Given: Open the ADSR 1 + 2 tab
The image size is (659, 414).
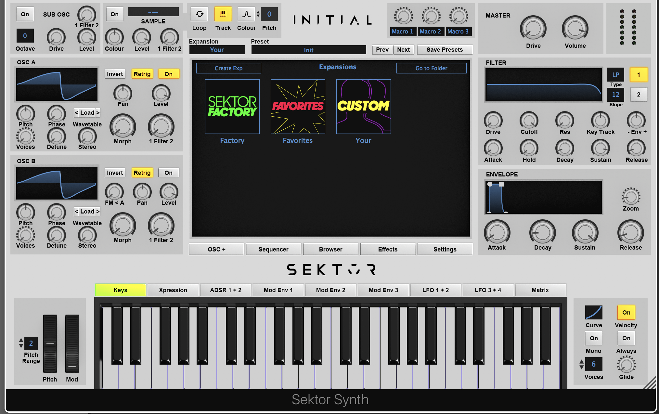Looking at the screenshot, I should (226, 290).
